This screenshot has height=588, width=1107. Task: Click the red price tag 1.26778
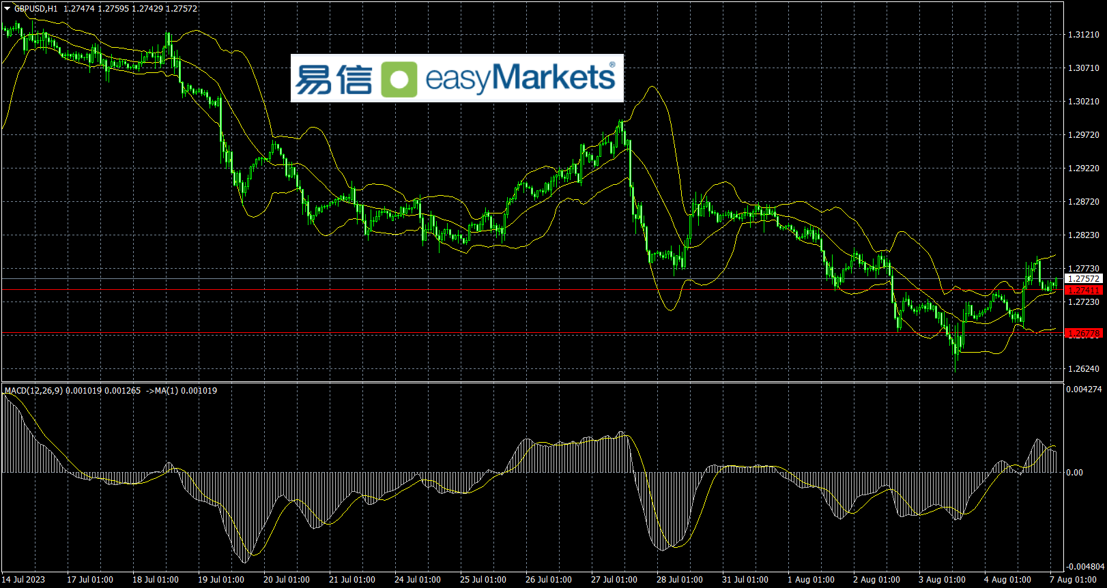tap(1084, 334)
